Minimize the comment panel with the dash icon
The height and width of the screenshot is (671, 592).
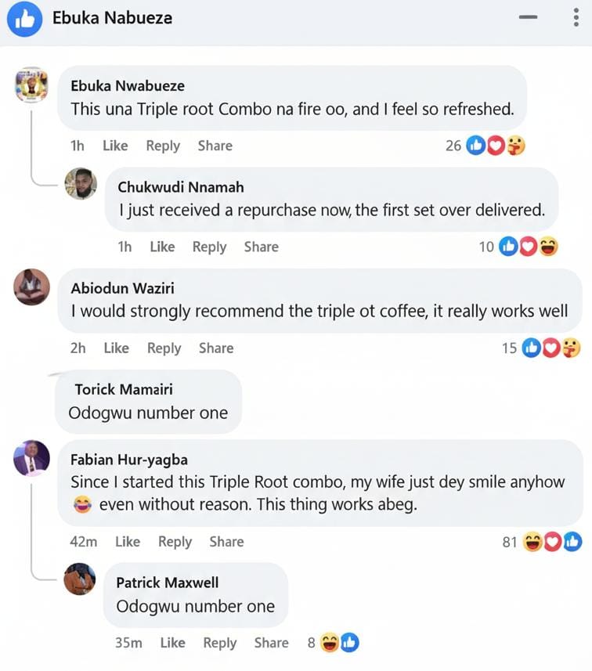(x=529, y=17)
